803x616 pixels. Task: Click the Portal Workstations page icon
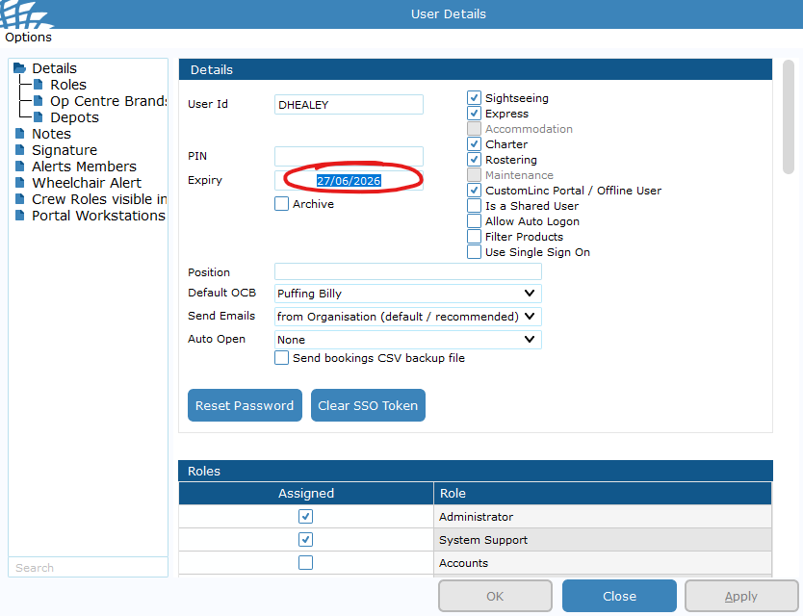(19, 216)
